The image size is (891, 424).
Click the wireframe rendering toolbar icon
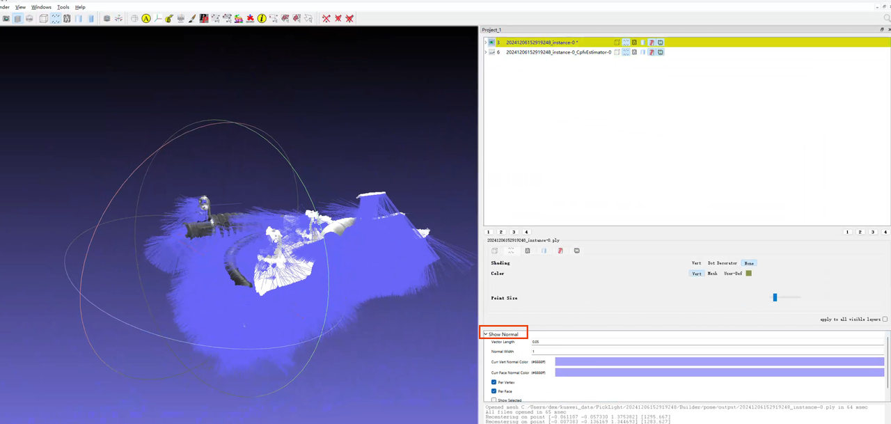tap(67, 18)
